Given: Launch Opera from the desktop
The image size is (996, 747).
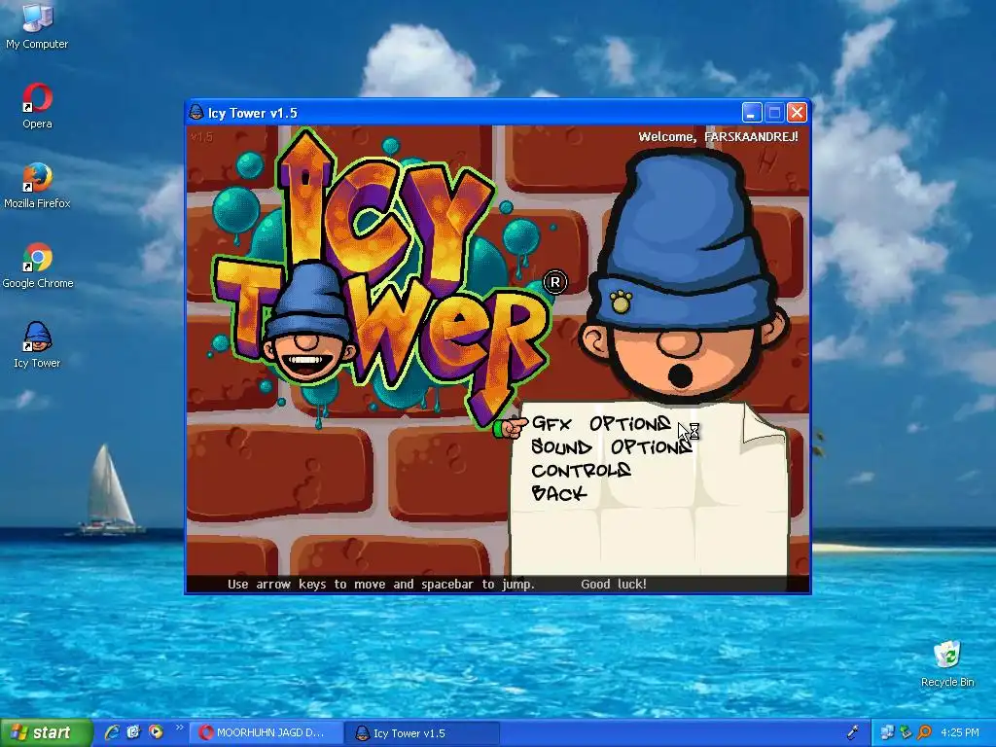Looking at the screenshot, I should [37, 106].
